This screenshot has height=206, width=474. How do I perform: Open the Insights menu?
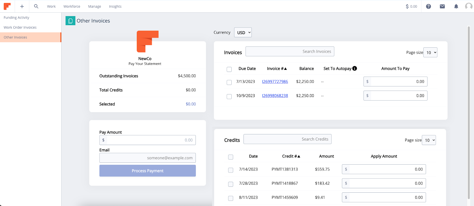(x=115, y=7)
